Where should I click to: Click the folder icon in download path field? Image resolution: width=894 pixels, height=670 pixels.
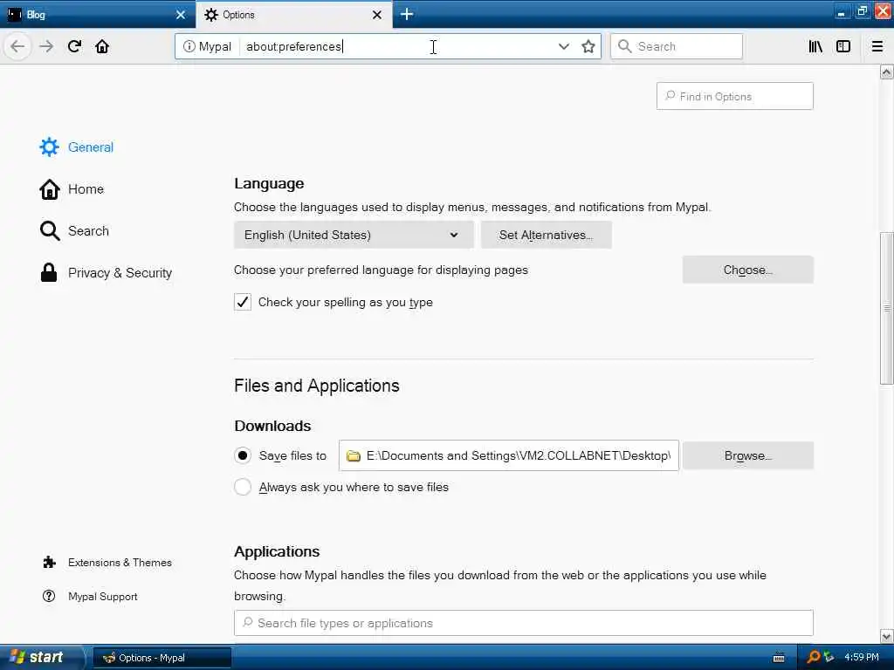pyautogui.click(x=354, y=455)
